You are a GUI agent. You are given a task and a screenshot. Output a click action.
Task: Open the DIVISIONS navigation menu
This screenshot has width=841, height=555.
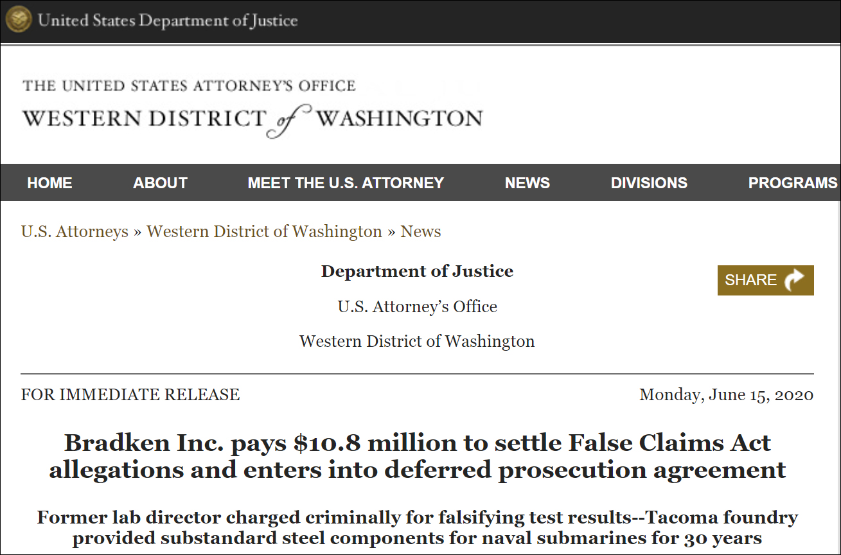click(649, 183)
